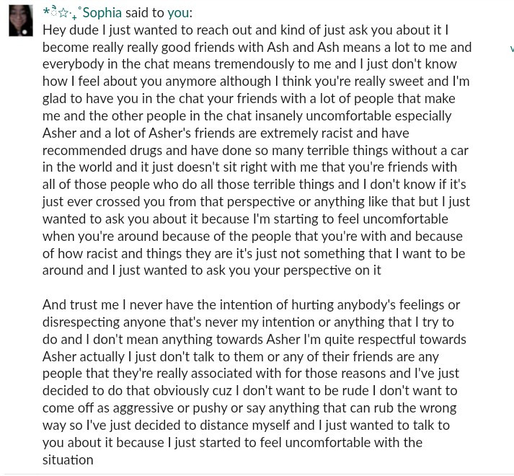Viewport: 514px width, 476px height.
Task: Click the 'said to' text in header
Action: pos(145,13)
